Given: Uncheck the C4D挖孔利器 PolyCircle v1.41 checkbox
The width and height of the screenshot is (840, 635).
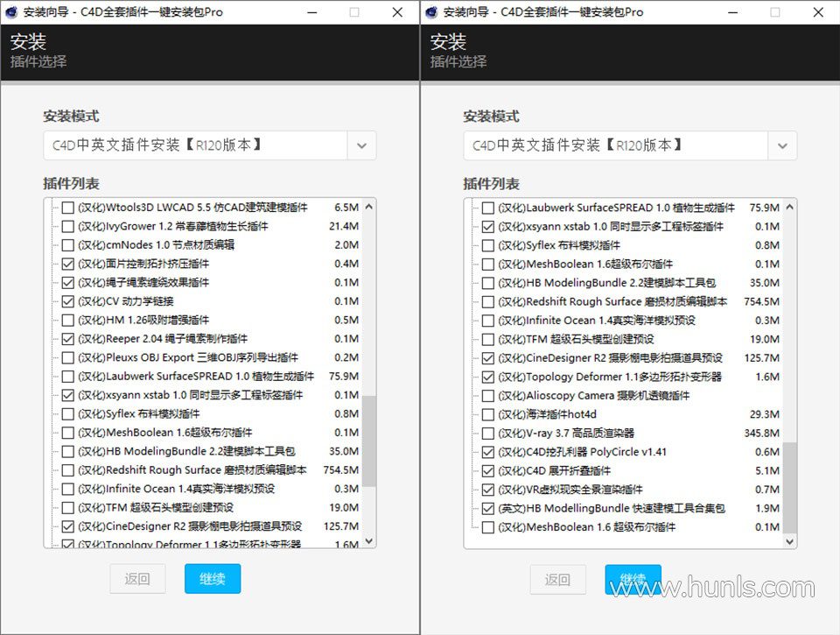Looking at the screenshot, I should tap(487, 452).
